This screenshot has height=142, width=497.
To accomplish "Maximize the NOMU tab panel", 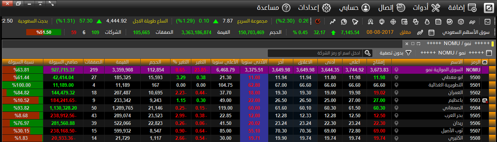I will 412,44.
